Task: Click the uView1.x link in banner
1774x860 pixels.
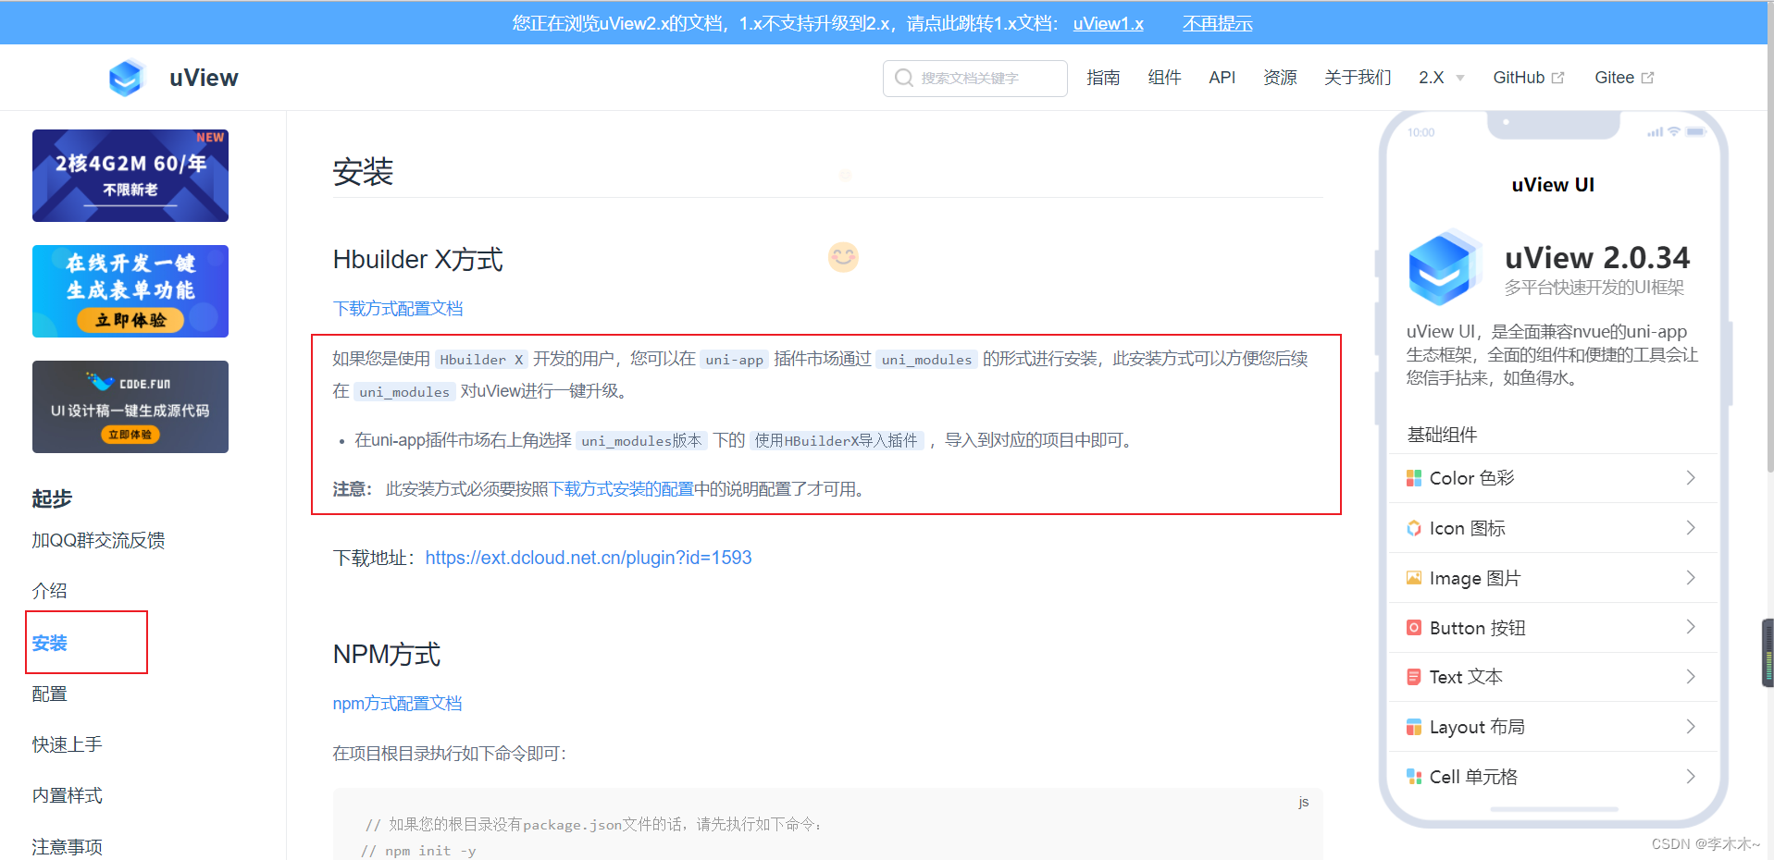Action: click(1108, 24)
